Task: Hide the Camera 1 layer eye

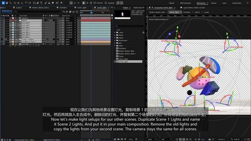Action: tap(2, 18)
